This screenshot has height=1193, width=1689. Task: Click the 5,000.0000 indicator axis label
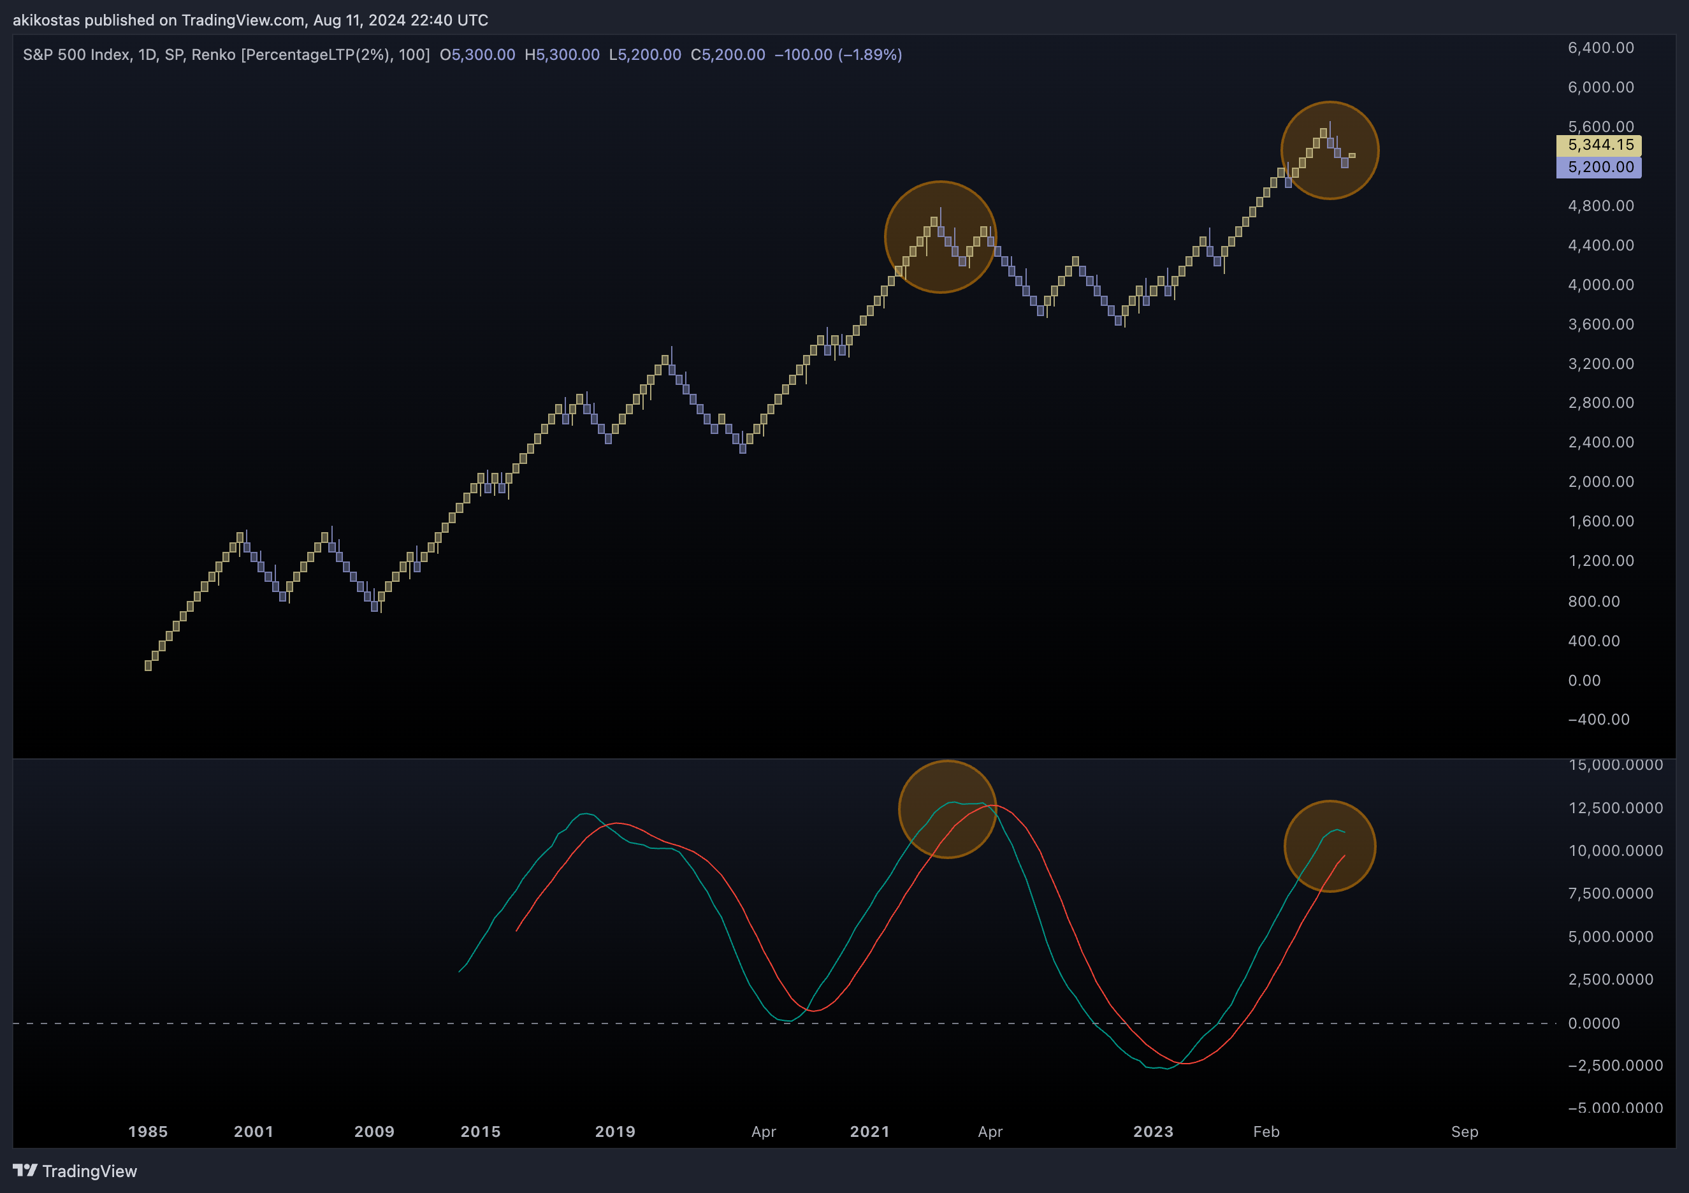1611,937
